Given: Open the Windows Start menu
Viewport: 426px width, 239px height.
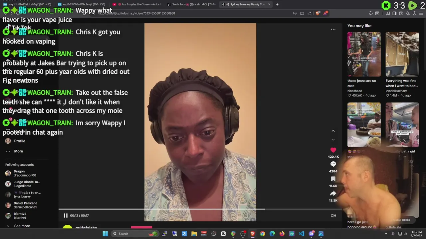Looking at the screenshot, I should (x=105, y=234).
